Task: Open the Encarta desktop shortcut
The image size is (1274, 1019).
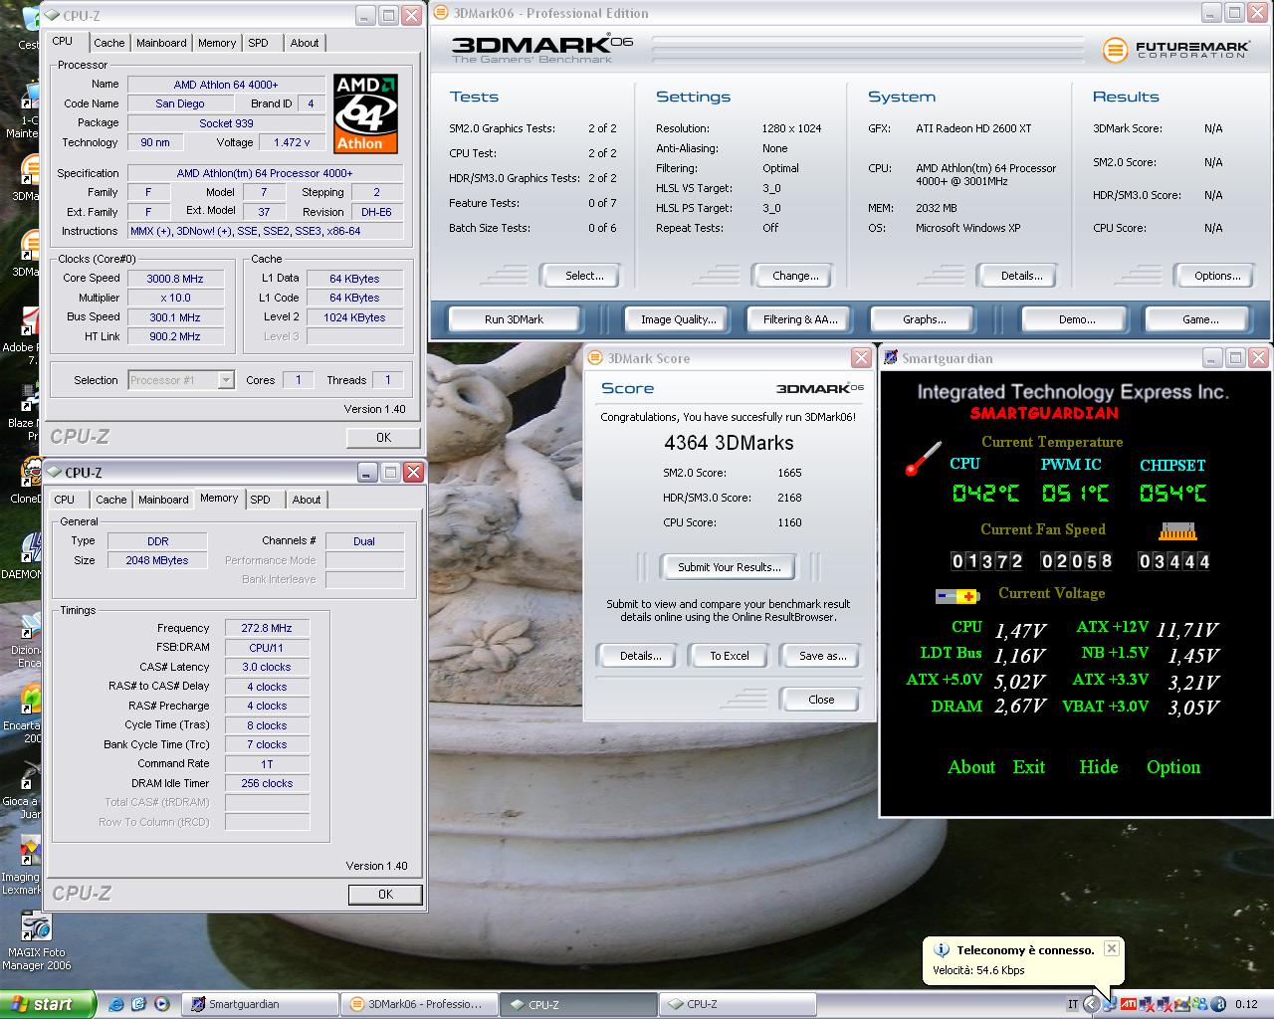Action: (x=32, y=700)
